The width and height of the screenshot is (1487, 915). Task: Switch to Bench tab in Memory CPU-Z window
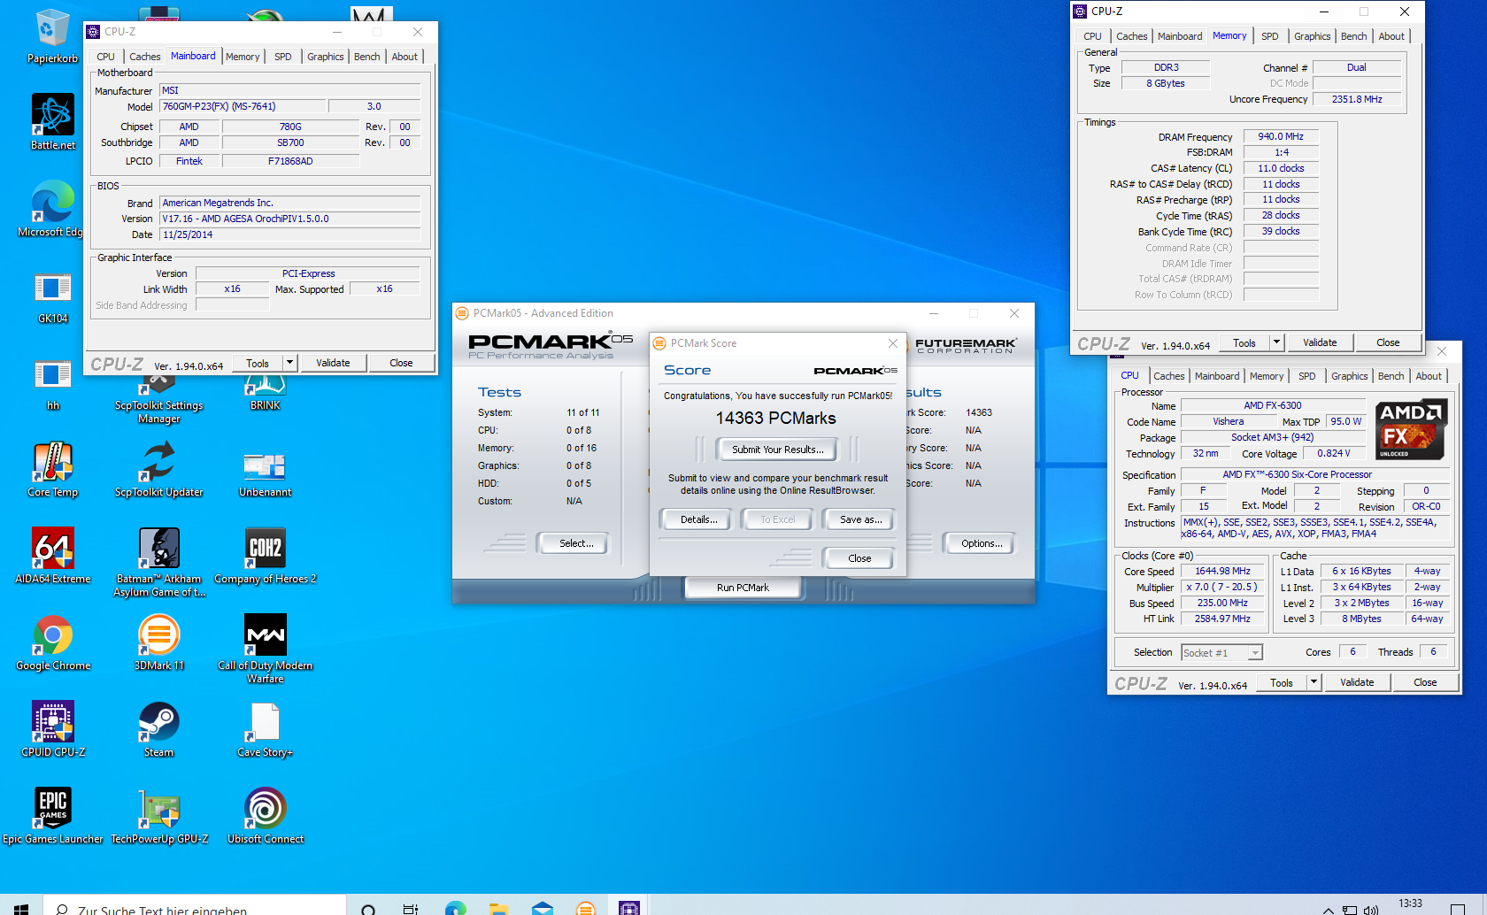(1353, 36)
